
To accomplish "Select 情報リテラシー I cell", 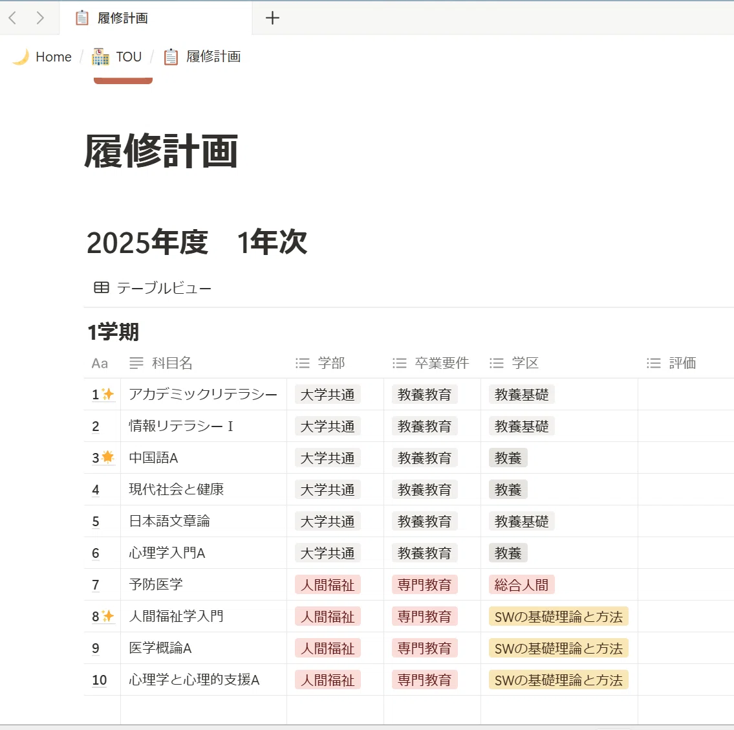I will [204, 426].
